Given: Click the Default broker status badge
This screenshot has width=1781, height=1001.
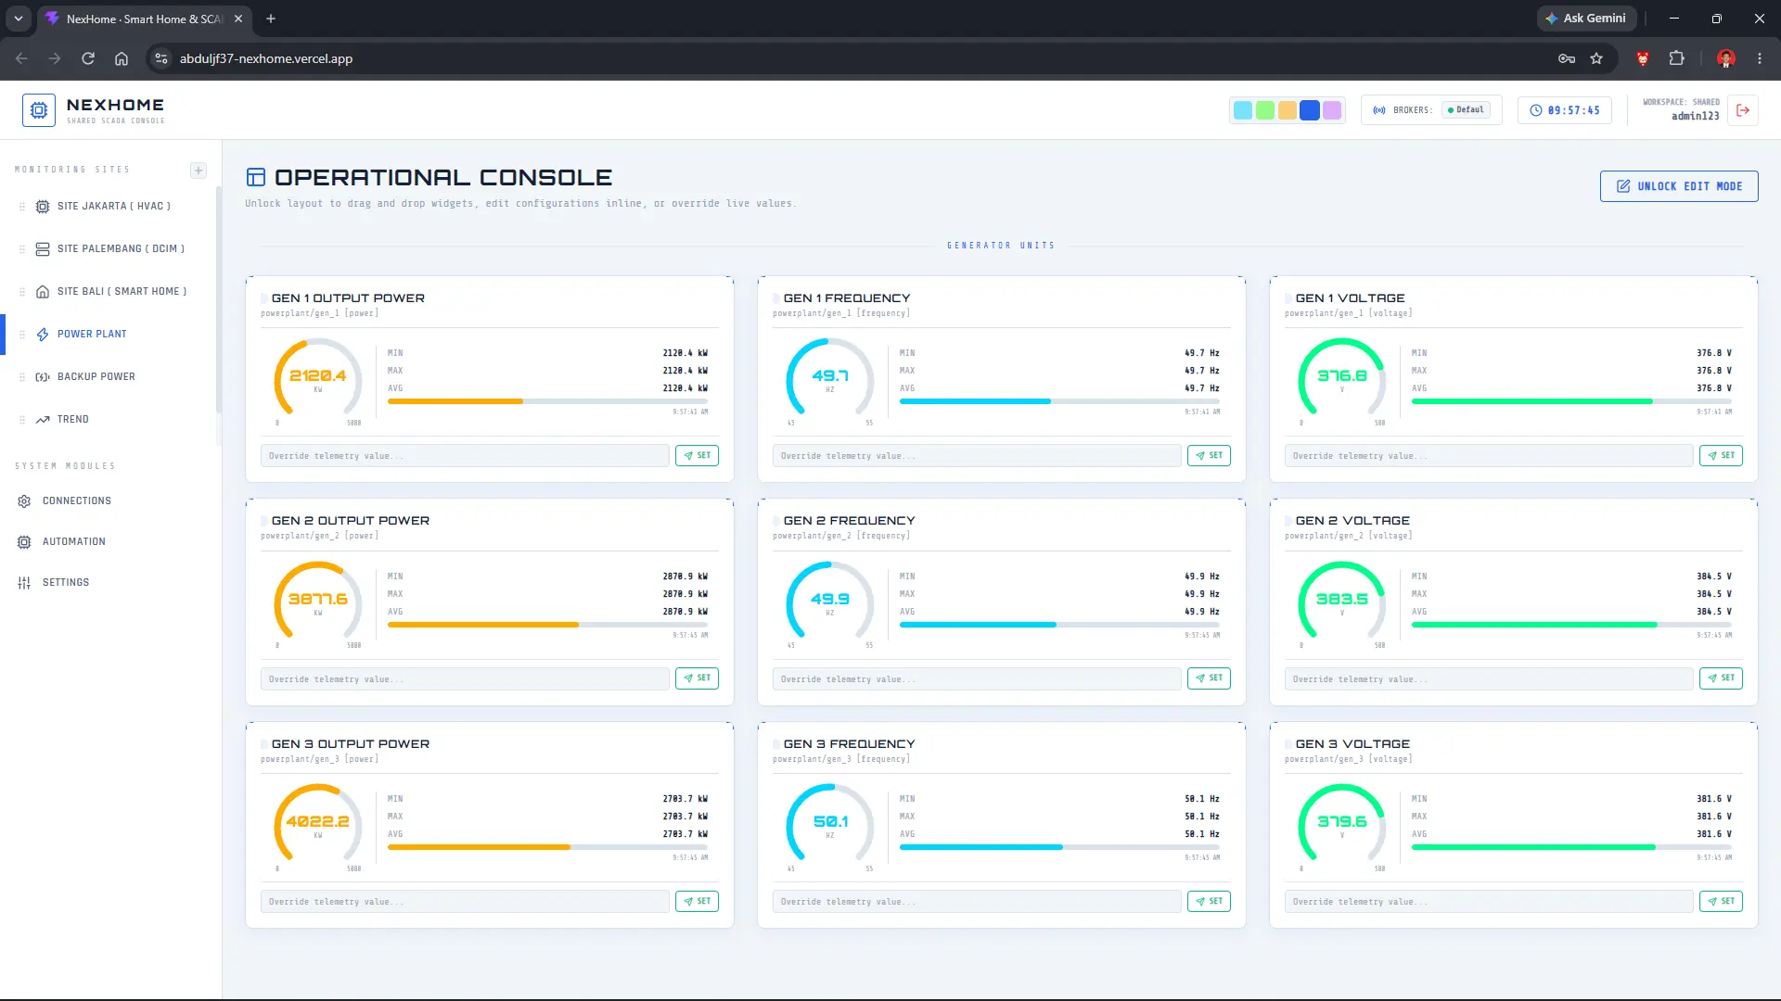Looking at the screenshot, I should click(x=1466, y=110).
